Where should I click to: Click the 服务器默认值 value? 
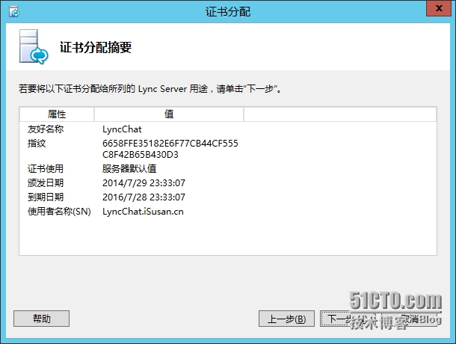[x=129, y=168]
